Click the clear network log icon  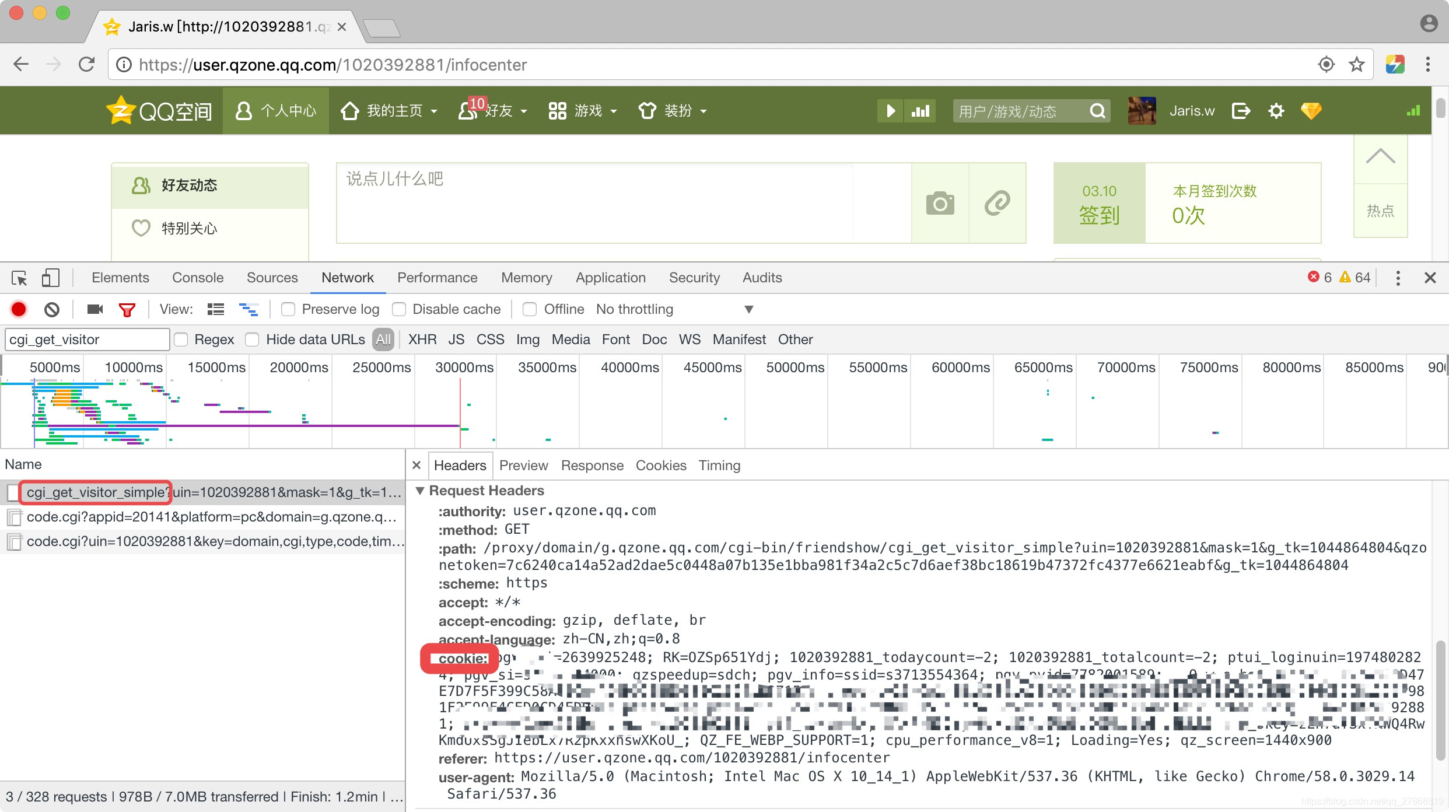[x=52, y=309]
